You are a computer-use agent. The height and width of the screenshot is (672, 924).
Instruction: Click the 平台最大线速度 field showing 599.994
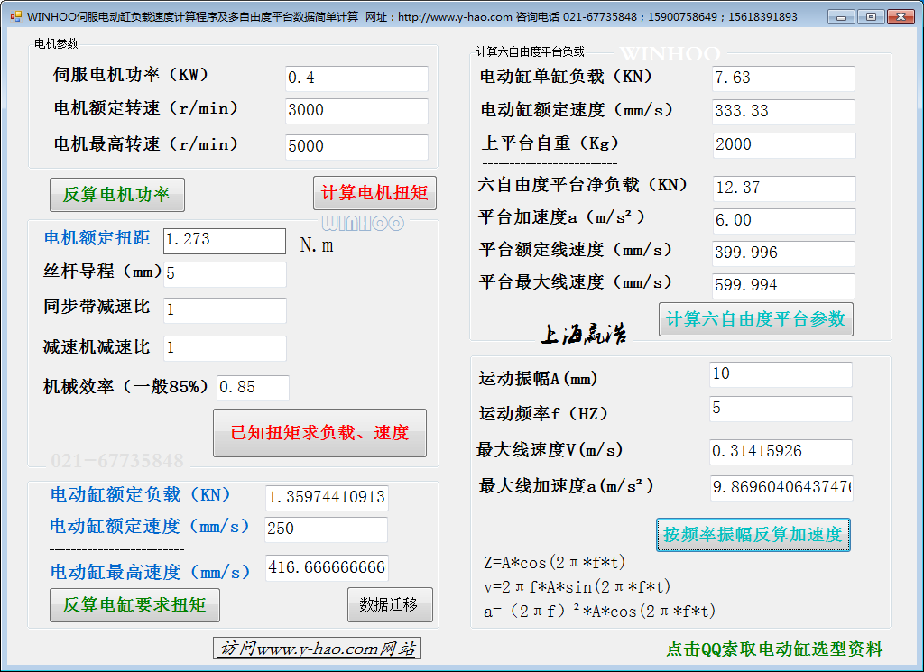pyautogui.click(x=784, y=286)
